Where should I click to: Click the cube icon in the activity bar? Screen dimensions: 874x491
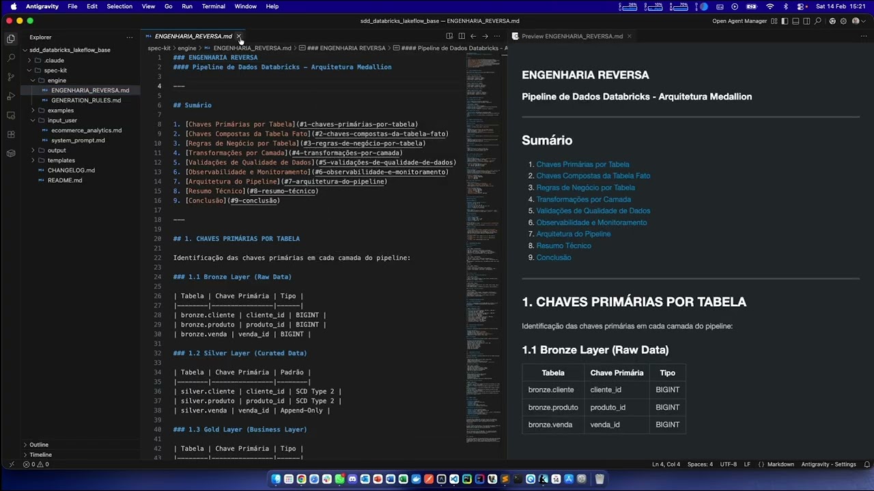coord(10,153)
